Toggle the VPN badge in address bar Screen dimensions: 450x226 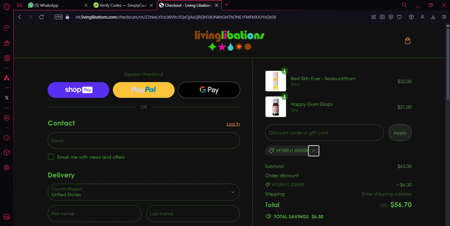58,17
